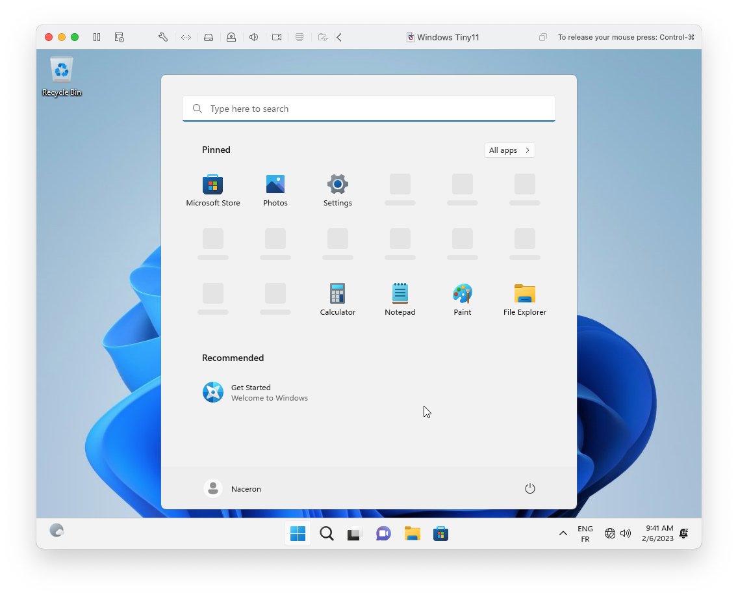Screen dimensions: 738x597
Task: Open the volume flyout in the tray
Action: point(625,533)
